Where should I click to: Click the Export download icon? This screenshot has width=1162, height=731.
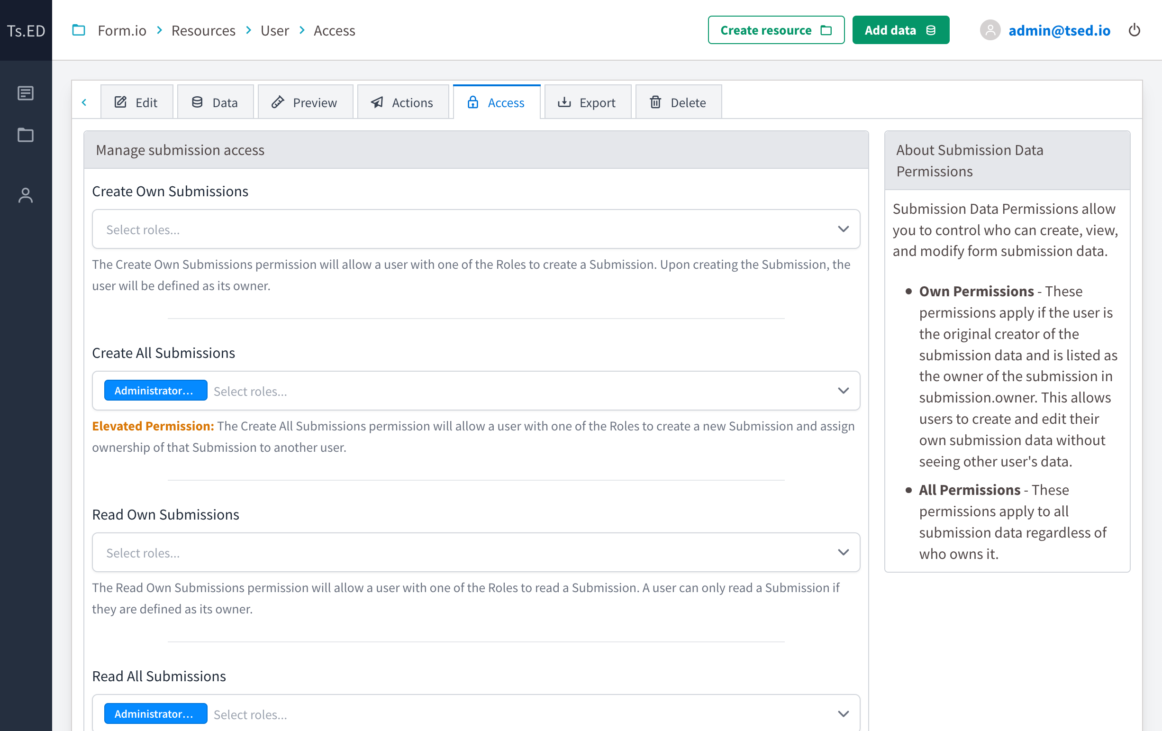point(564,102)
